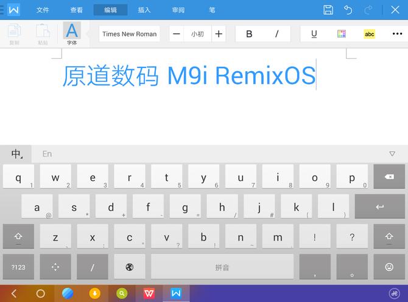The image size is (408, 302).
Task: Open the WPS Writer logo menu
Action: 13,10
